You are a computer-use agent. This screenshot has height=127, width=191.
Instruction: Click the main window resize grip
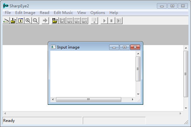186,122
